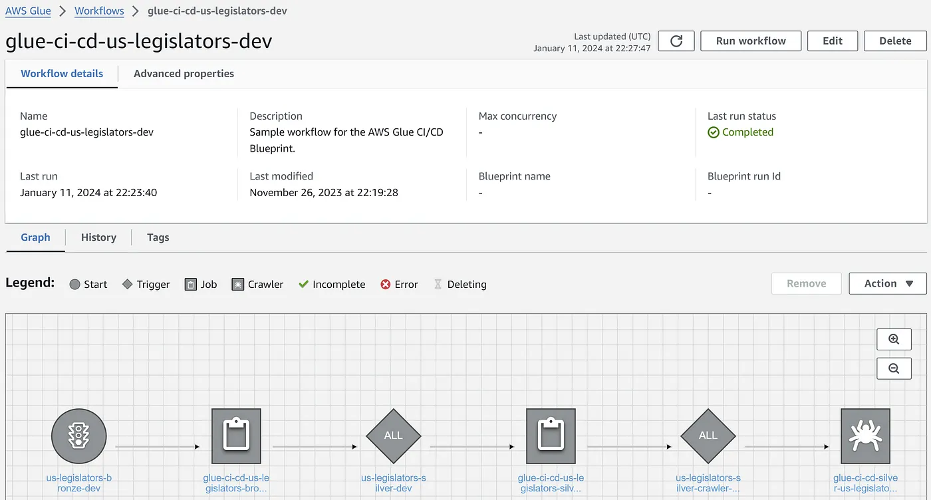931x500 pixels.
Task: Click the Max concurrency label
Action: click(517, 116)
